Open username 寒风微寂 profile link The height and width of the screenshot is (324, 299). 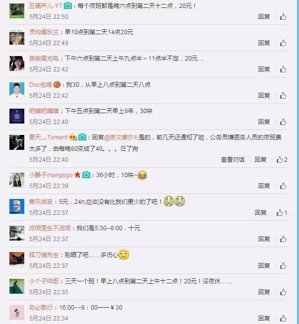pos(41,201)
